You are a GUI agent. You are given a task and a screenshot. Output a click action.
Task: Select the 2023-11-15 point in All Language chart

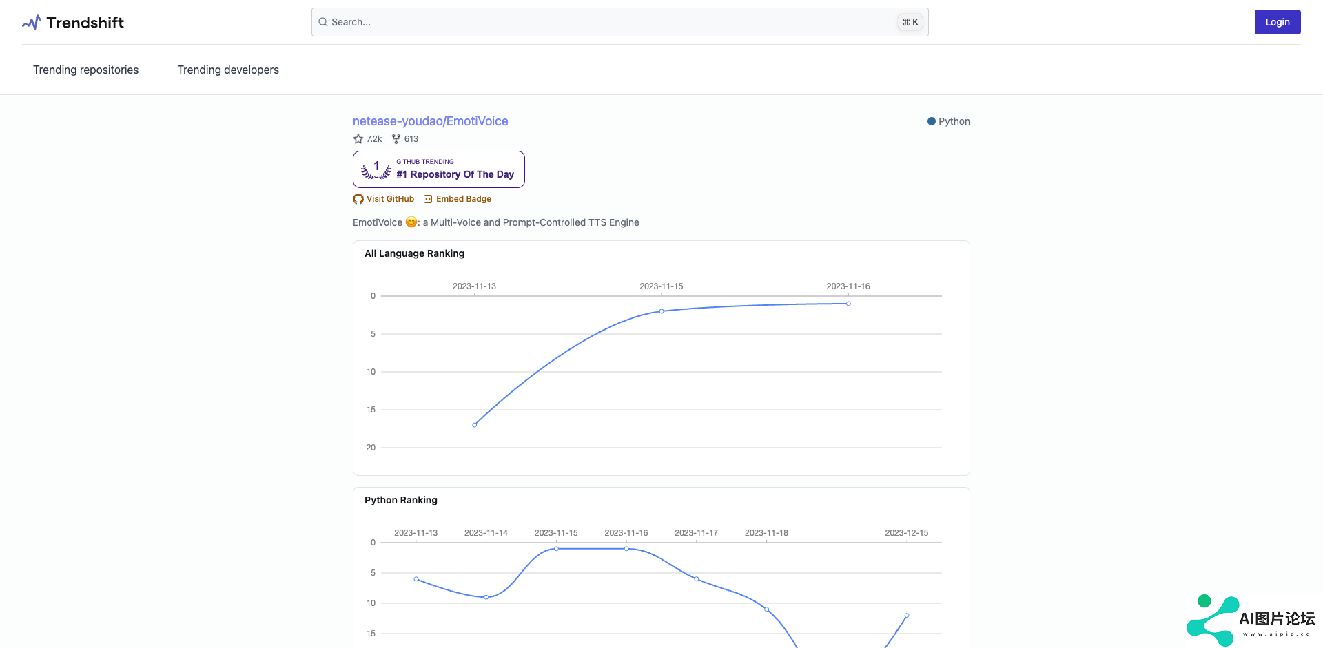click(661, 311)
